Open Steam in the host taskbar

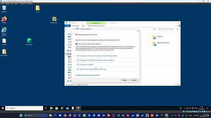point(142,115)
